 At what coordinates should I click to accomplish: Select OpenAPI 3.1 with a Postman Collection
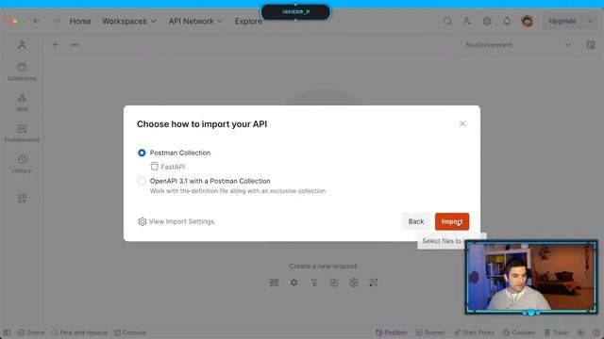tap(142, 181)
